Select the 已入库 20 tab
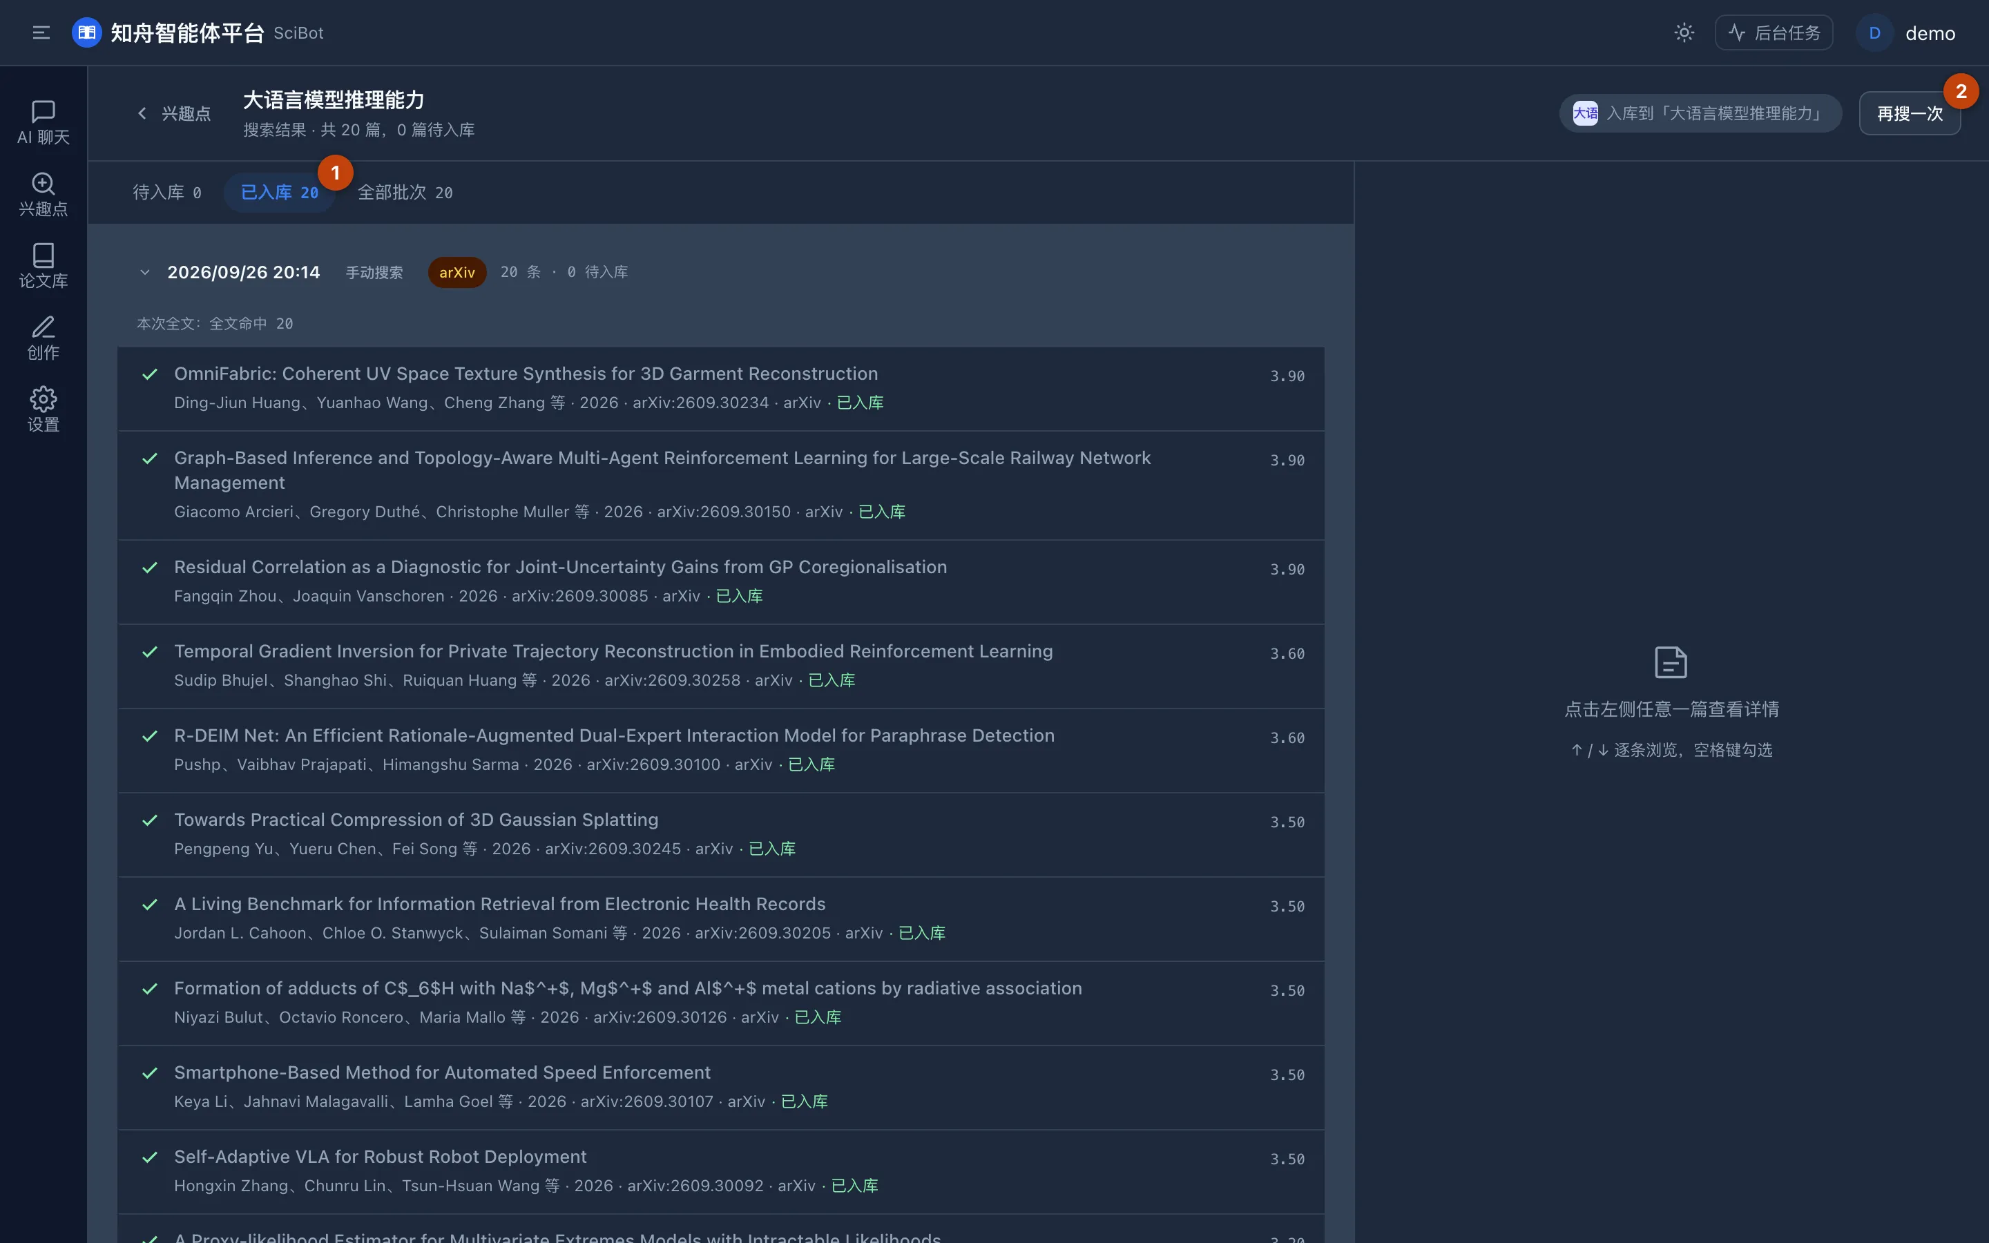The image size is (1989, 1243). click(280, 193)
